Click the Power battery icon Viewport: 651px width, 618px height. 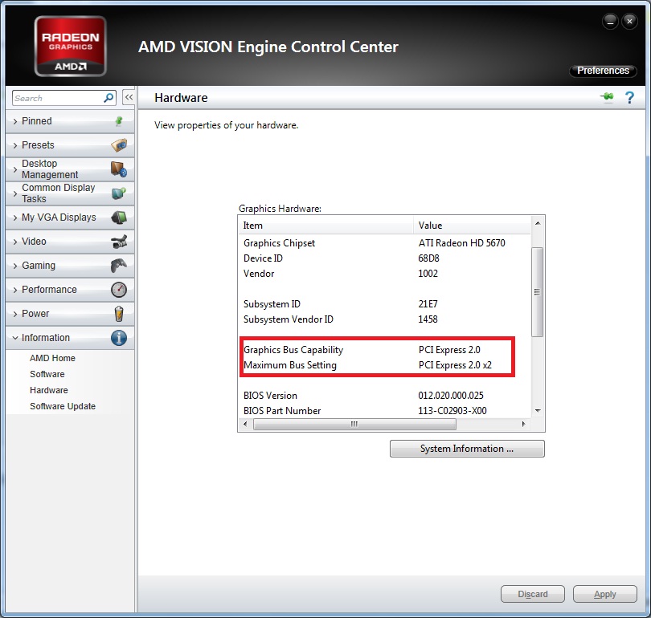(119, 314)
